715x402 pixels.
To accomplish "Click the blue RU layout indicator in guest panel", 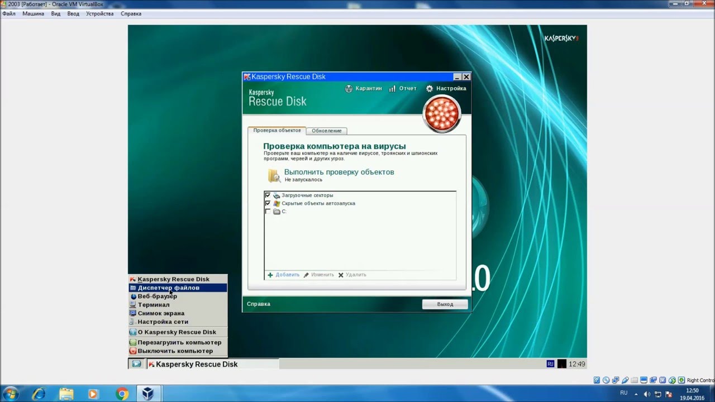I will (x=550, y=364).
